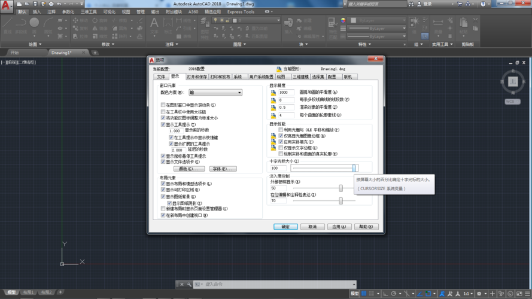
Task: Click the Move (移动) tool in Modify panel
Action: (80, 20)
